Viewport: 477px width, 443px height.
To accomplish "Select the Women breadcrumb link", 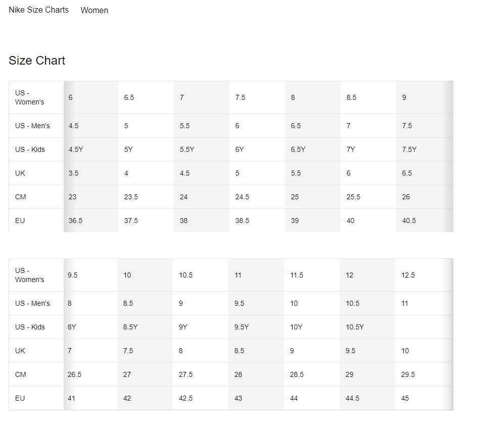I will (94, 10).
